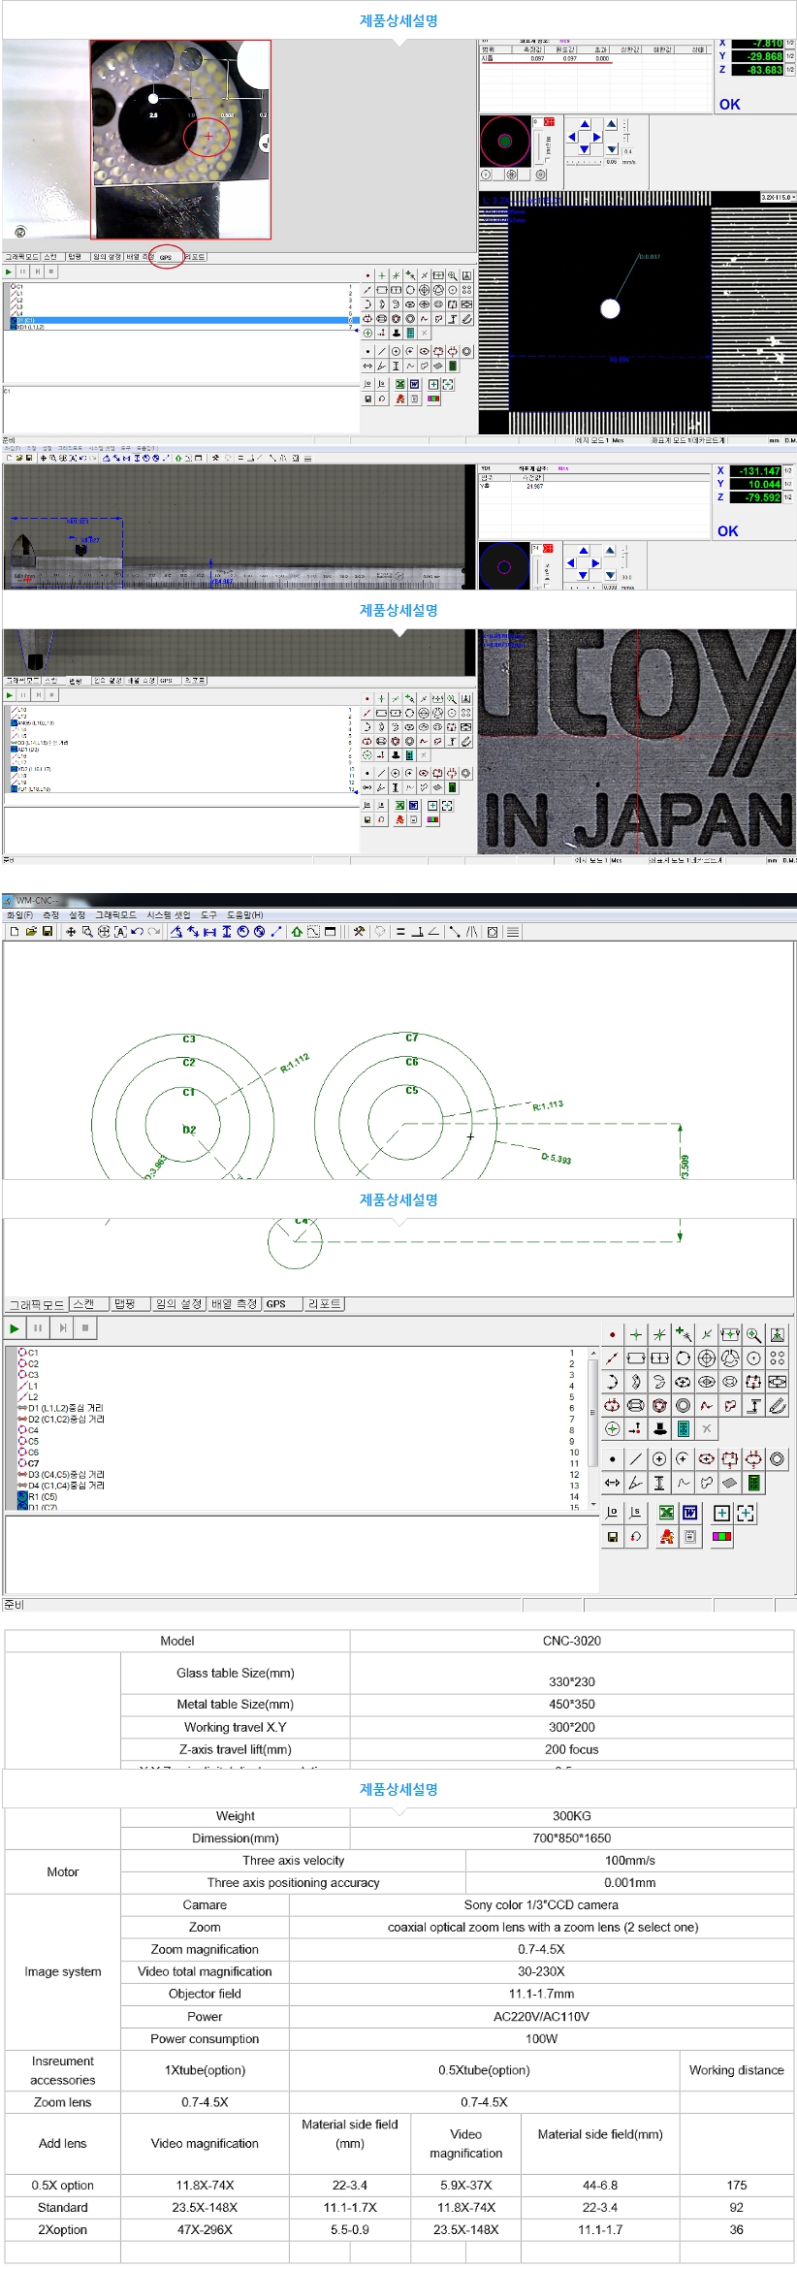Image resolution: width=797 pixels, height=2269 pixels.
Task: Click the perpendicular icon in WM-CNC toolbar
Action: point(417,931)
